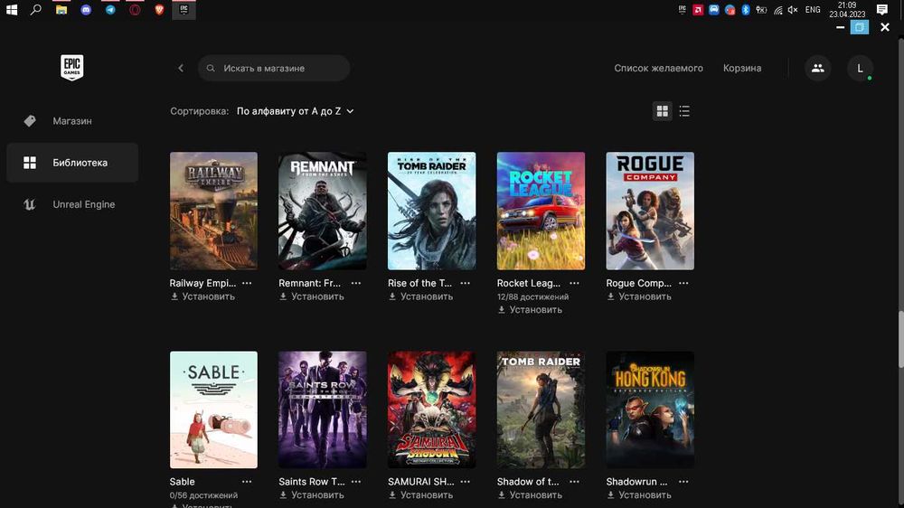This screenshot has width=904, height=508.
Task: Open options menu for Sable
Action: (247, 482)
